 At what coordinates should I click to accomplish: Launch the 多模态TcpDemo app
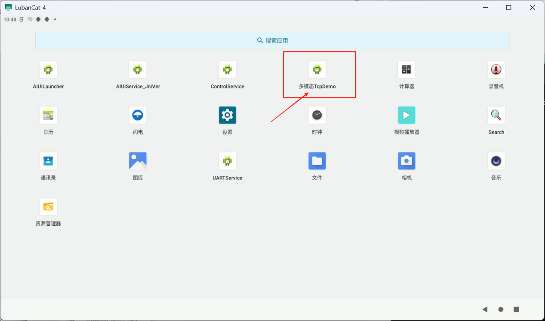tap(317, 70)
